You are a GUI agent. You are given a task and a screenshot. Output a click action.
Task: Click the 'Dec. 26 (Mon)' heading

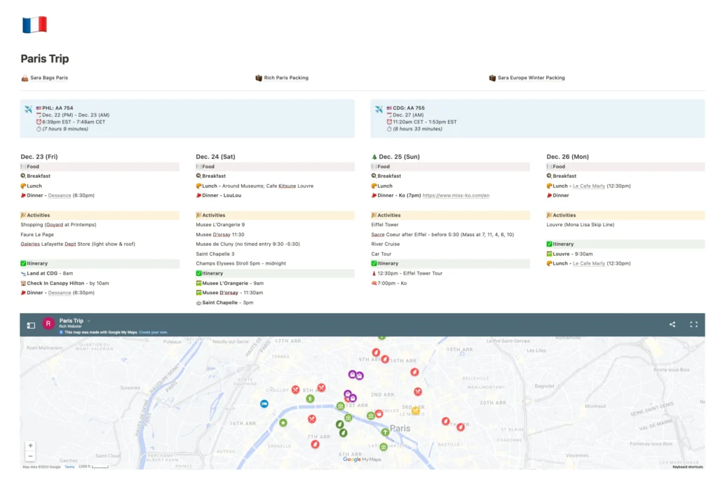click(x=568, y=157)
